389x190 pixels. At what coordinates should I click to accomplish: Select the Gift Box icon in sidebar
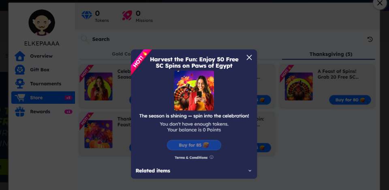20,70
